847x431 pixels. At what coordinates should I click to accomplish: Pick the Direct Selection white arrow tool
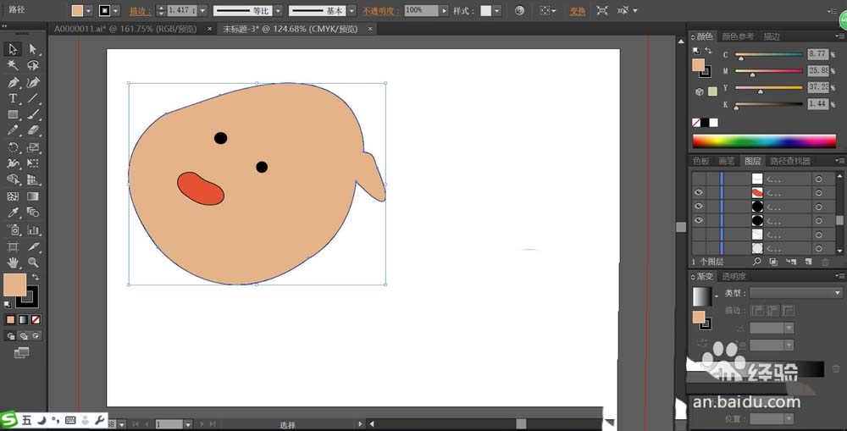tap(33, 50)
